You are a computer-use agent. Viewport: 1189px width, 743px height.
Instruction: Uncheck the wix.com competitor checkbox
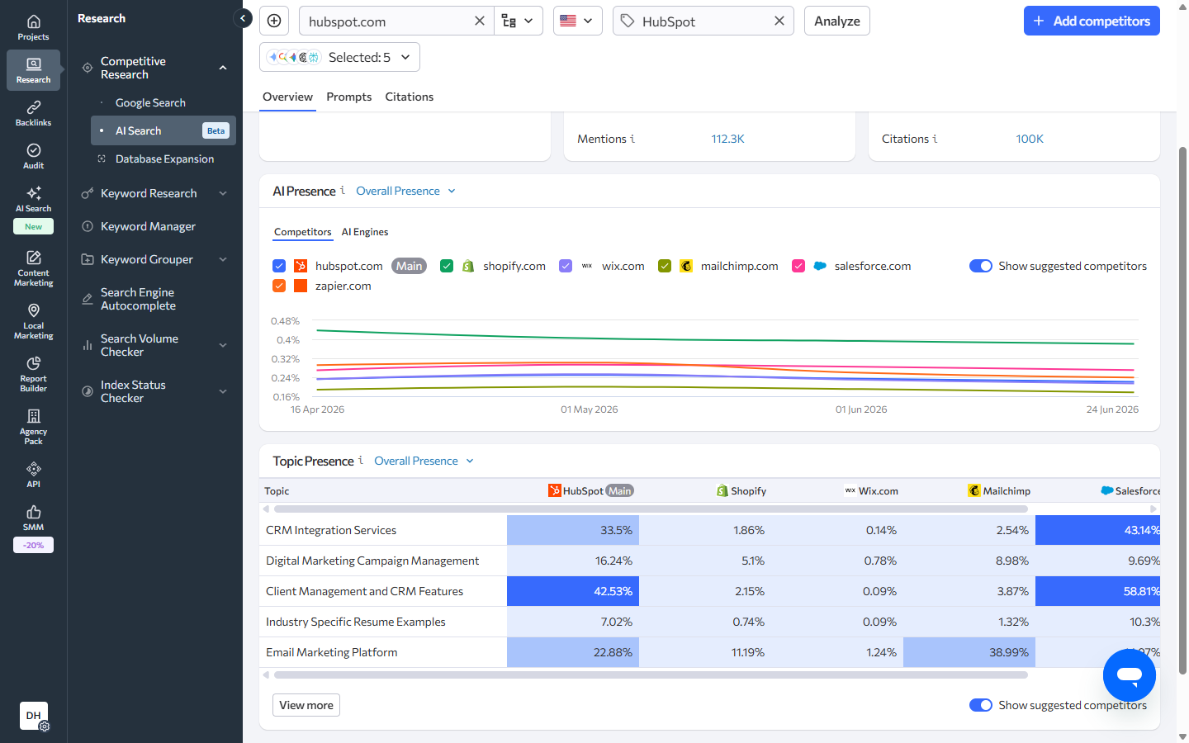566,266
